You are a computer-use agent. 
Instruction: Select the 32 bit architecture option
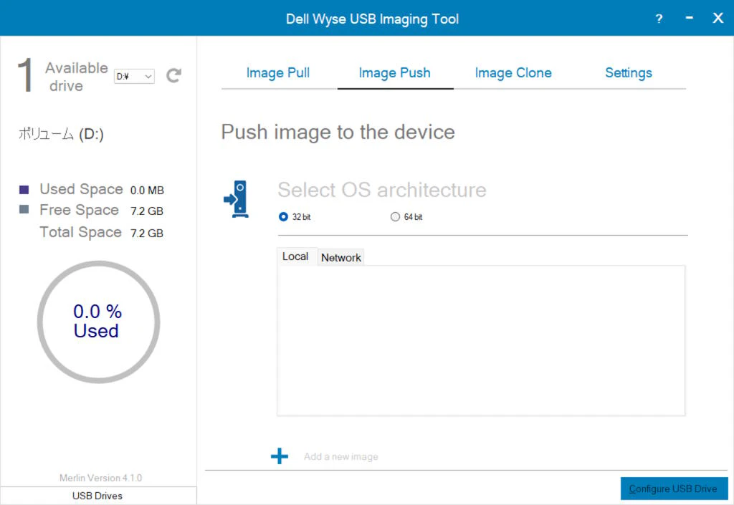[x=284, y=217]
